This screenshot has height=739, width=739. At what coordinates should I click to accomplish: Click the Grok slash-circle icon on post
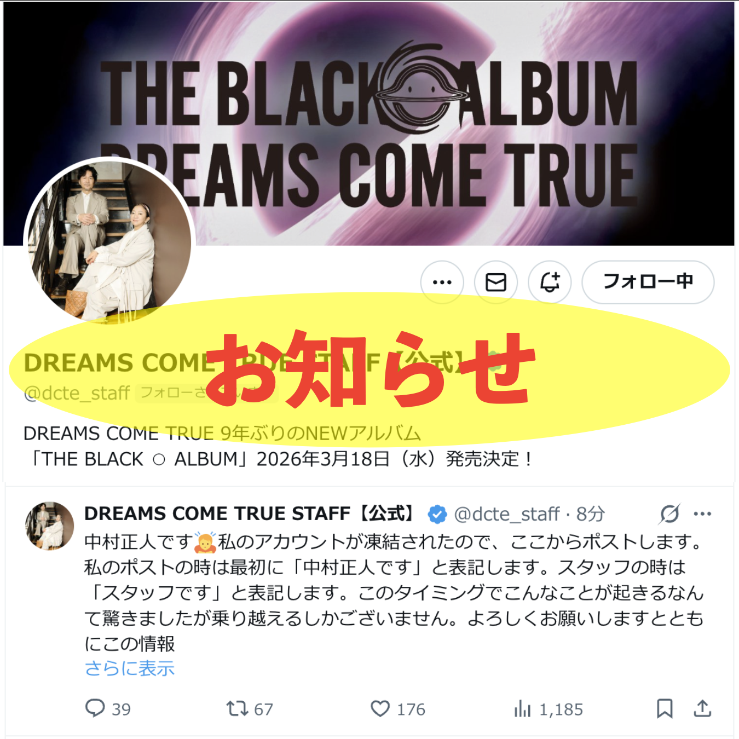tap(669, 513)
